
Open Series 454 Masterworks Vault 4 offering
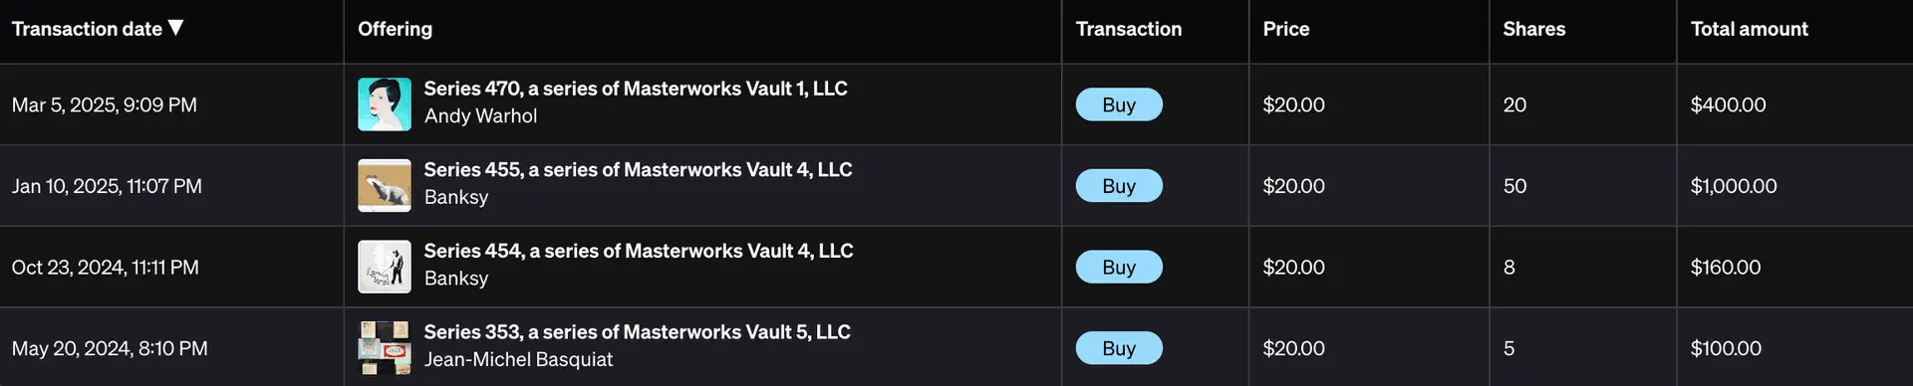(x=639, y=251)
